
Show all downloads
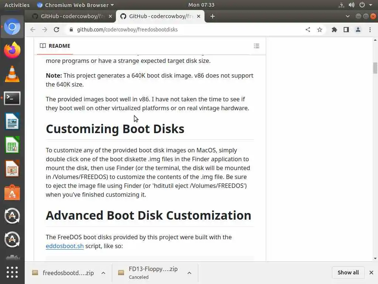[348, 273]
